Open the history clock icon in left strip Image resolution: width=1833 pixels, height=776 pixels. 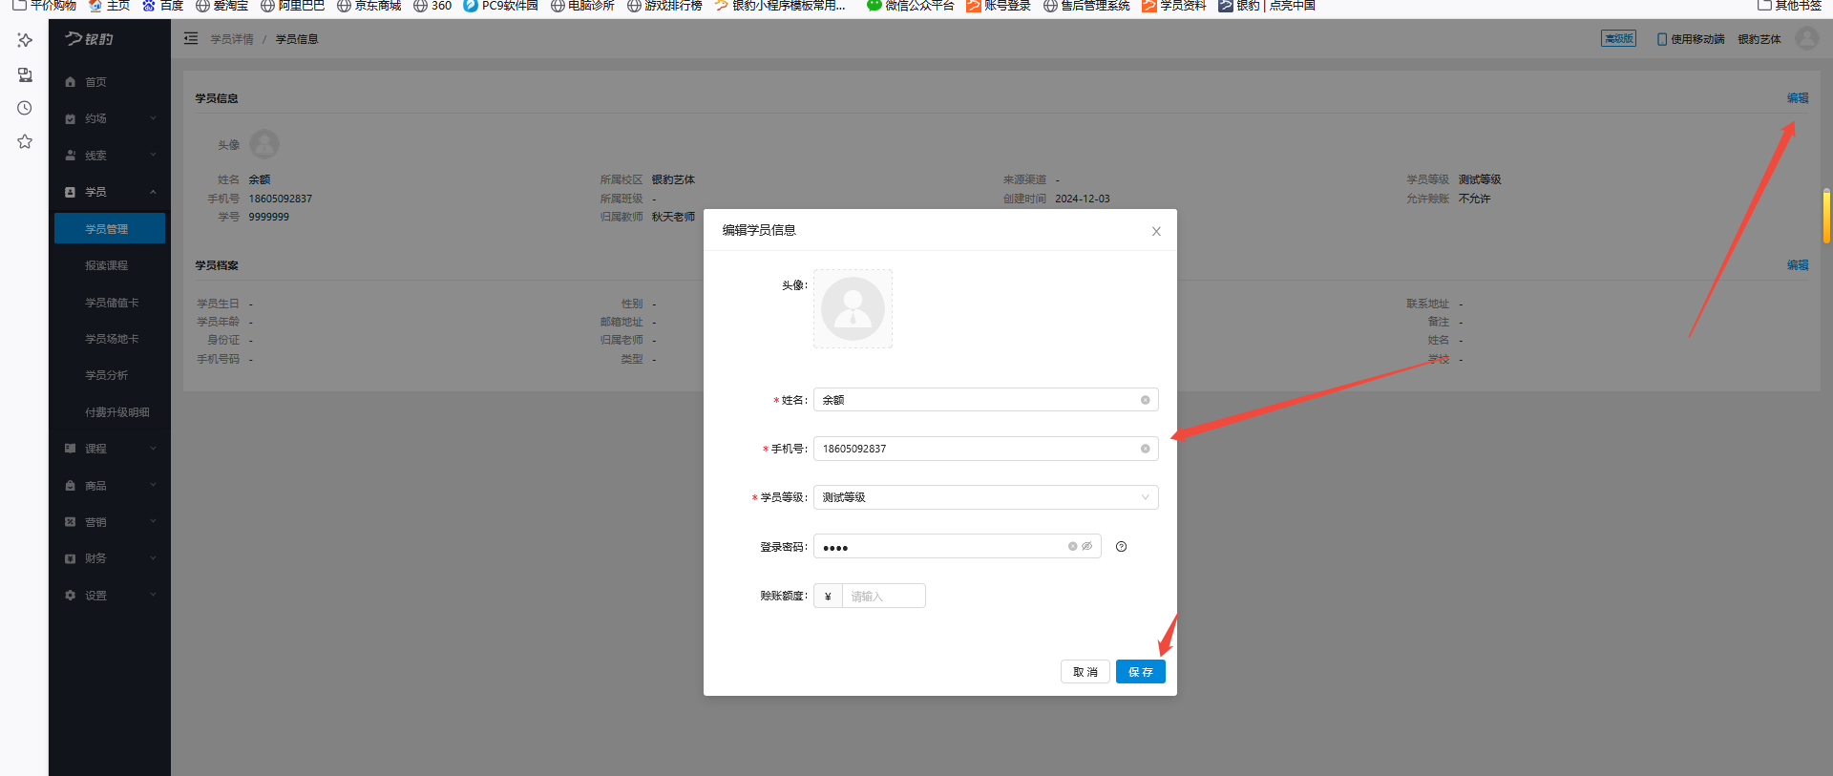point(25,108)
